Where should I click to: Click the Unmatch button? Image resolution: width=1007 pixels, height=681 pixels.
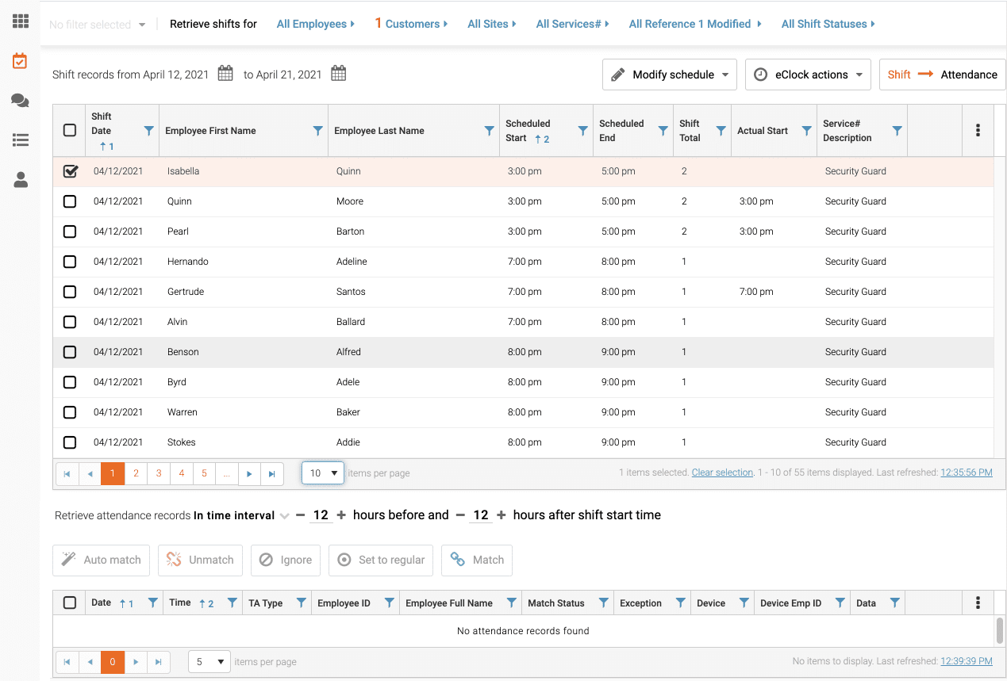(x=201, y=560)
